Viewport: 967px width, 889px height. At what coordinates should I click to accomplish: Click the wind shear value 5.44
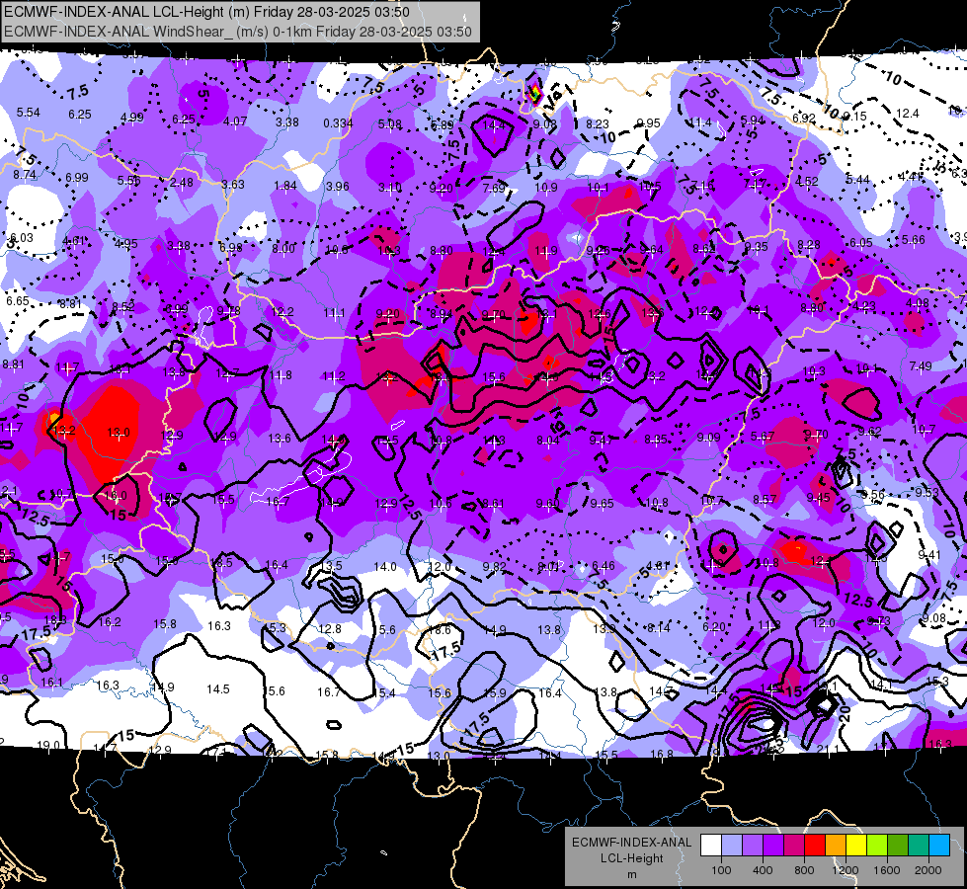pos(857,180)
